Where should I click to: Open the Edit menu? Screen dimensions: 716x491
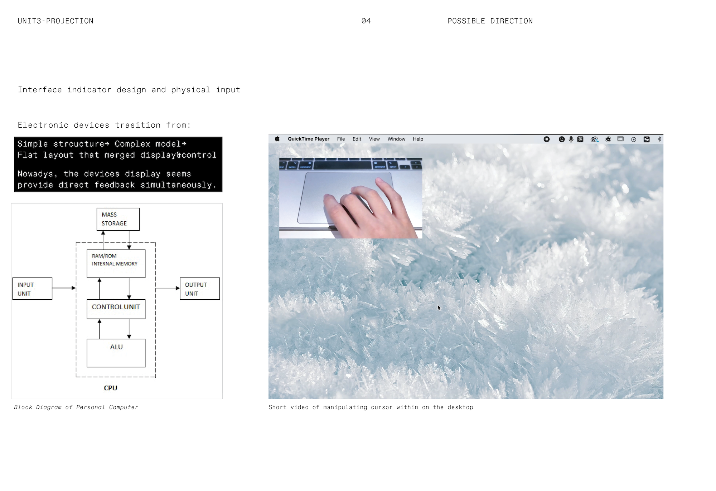(357, 139)
